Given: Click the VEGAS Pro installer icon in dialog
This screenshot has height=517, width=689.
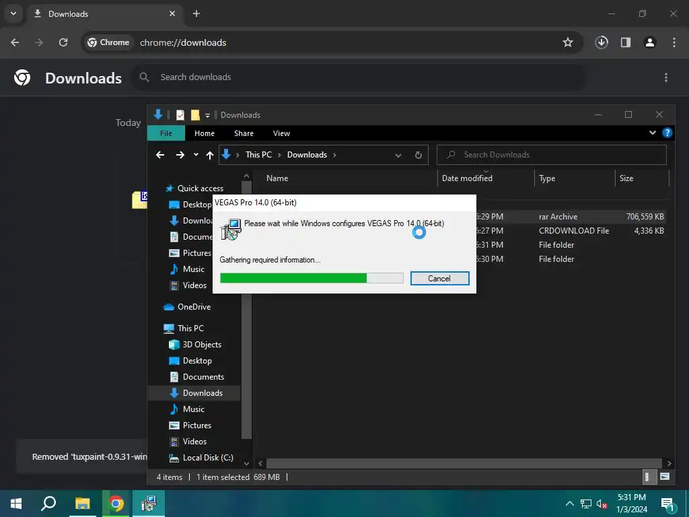Looking at the screenshot, I should [x=231, y=229].
